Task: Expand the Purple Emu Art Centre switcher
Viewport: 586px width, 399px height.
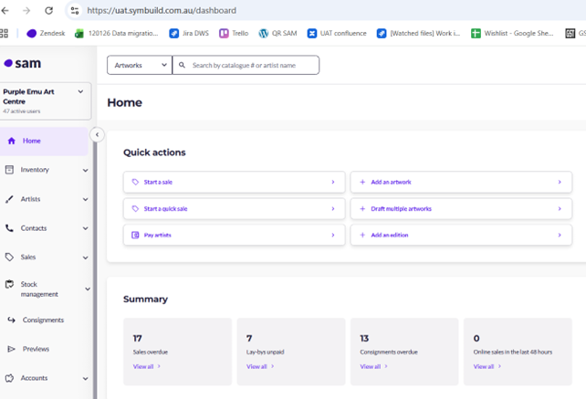Action: (x=80, y=92)
